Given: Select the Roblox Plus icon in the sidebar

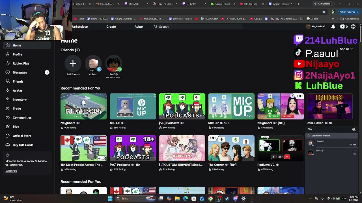Looking at the screenshot, I should (x=7, y=63).
